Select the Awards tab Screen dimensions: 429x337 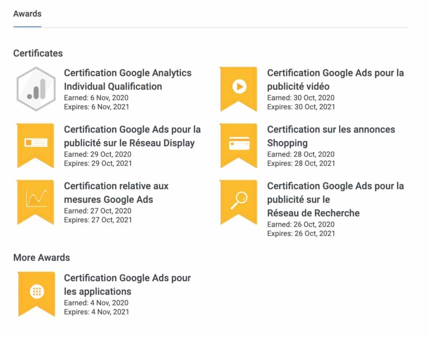(x=27, y=14)
